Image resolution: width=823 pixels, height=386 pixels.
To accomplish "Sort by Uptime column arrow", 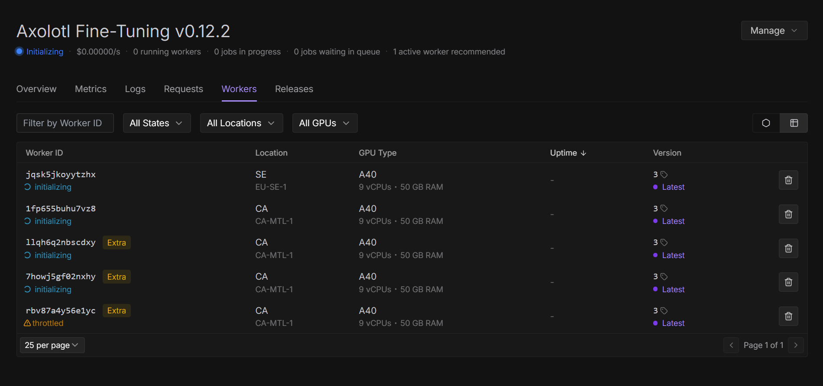I will [583, 153].
